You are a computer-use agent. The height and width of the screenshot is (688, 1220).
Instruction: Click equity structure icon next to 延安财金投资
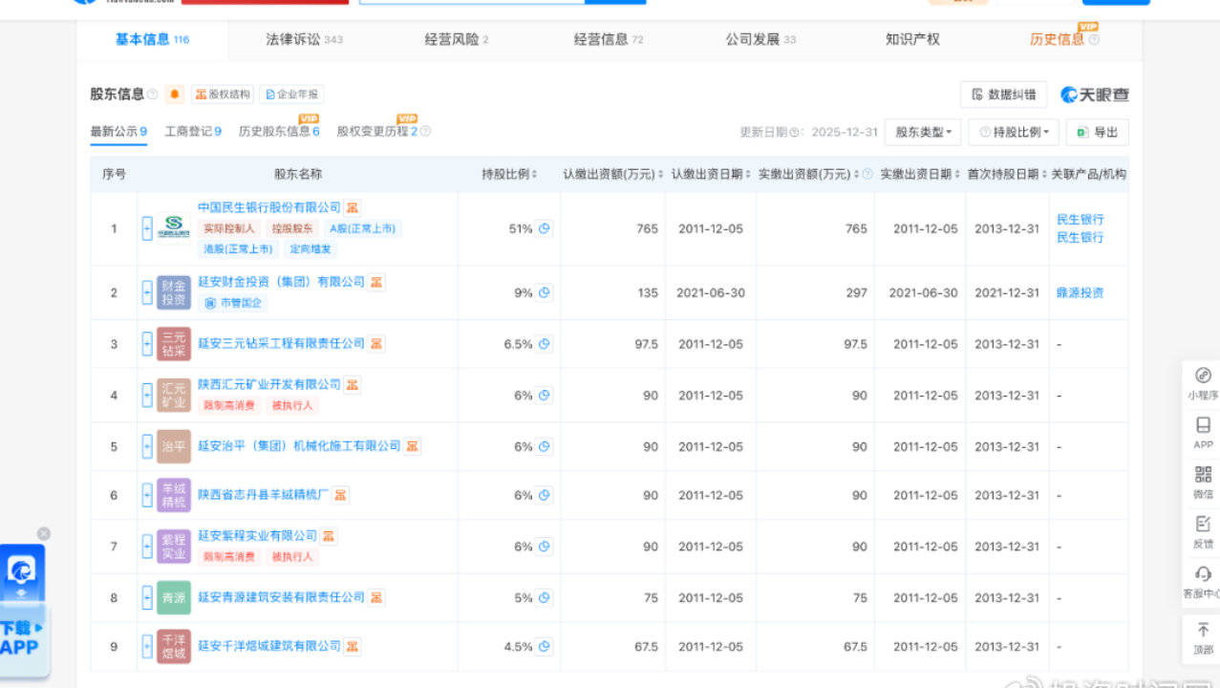click(x=377, y=282)
